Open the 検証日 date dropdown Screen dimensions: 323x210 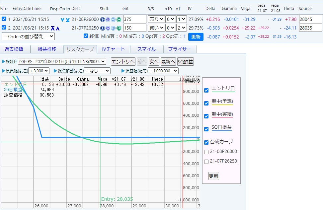tap(62, 62)
